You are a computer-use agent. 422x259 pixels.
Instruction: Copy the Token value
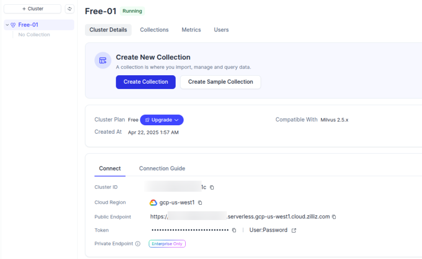234,230
